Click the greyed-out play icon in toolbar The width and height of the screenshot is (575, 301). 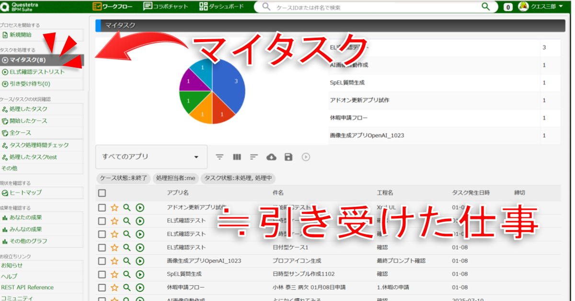click(306, 157)
